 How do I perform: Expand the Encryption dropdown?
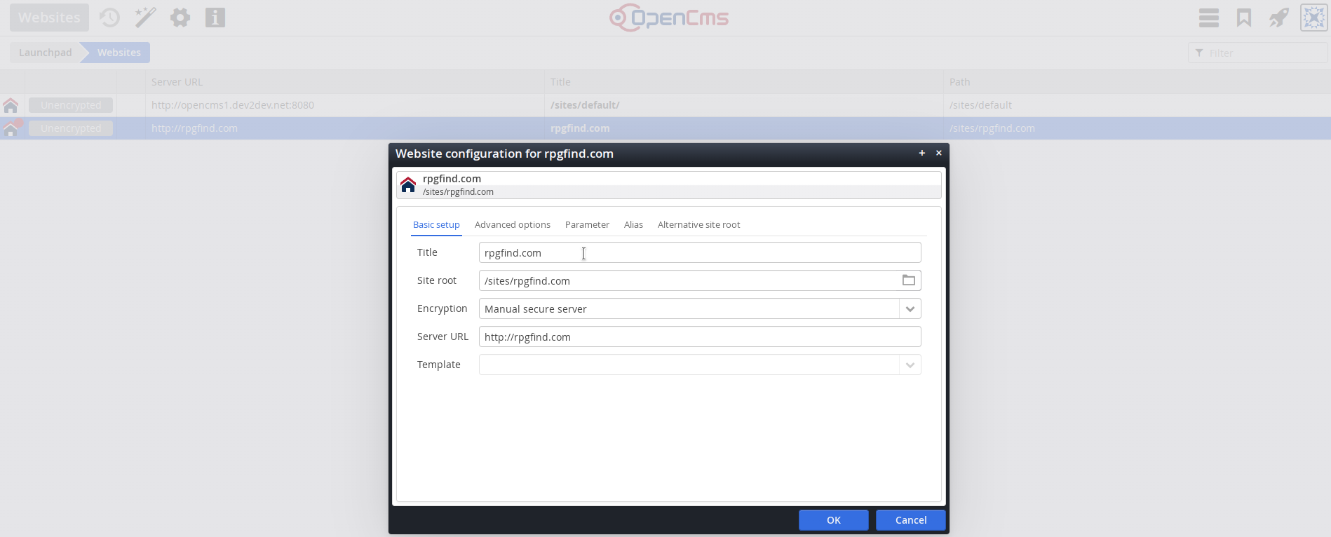point(910,309)
